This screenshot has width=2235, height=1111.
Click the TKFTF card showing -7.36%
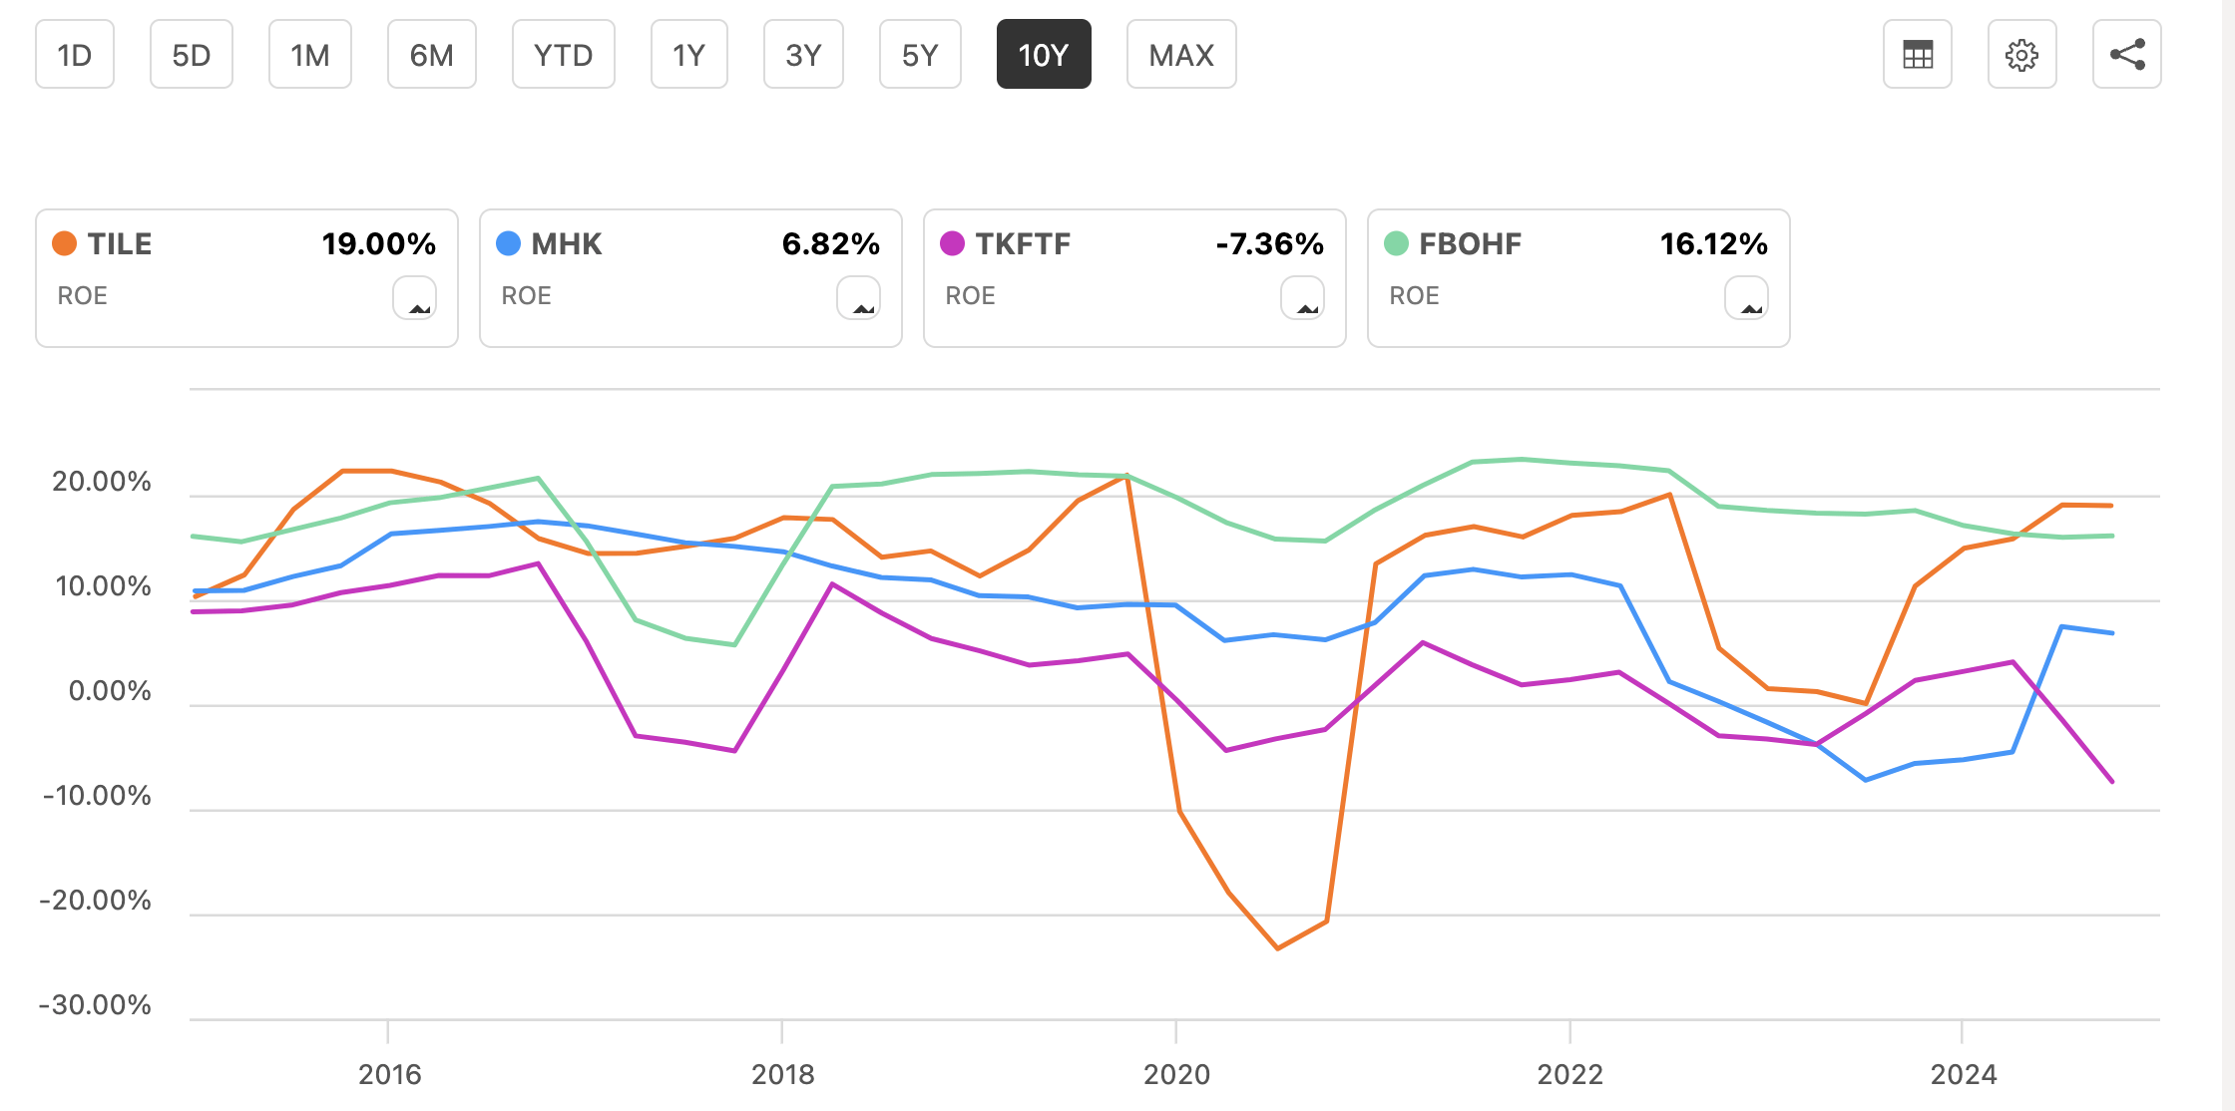click(1133, 277)
